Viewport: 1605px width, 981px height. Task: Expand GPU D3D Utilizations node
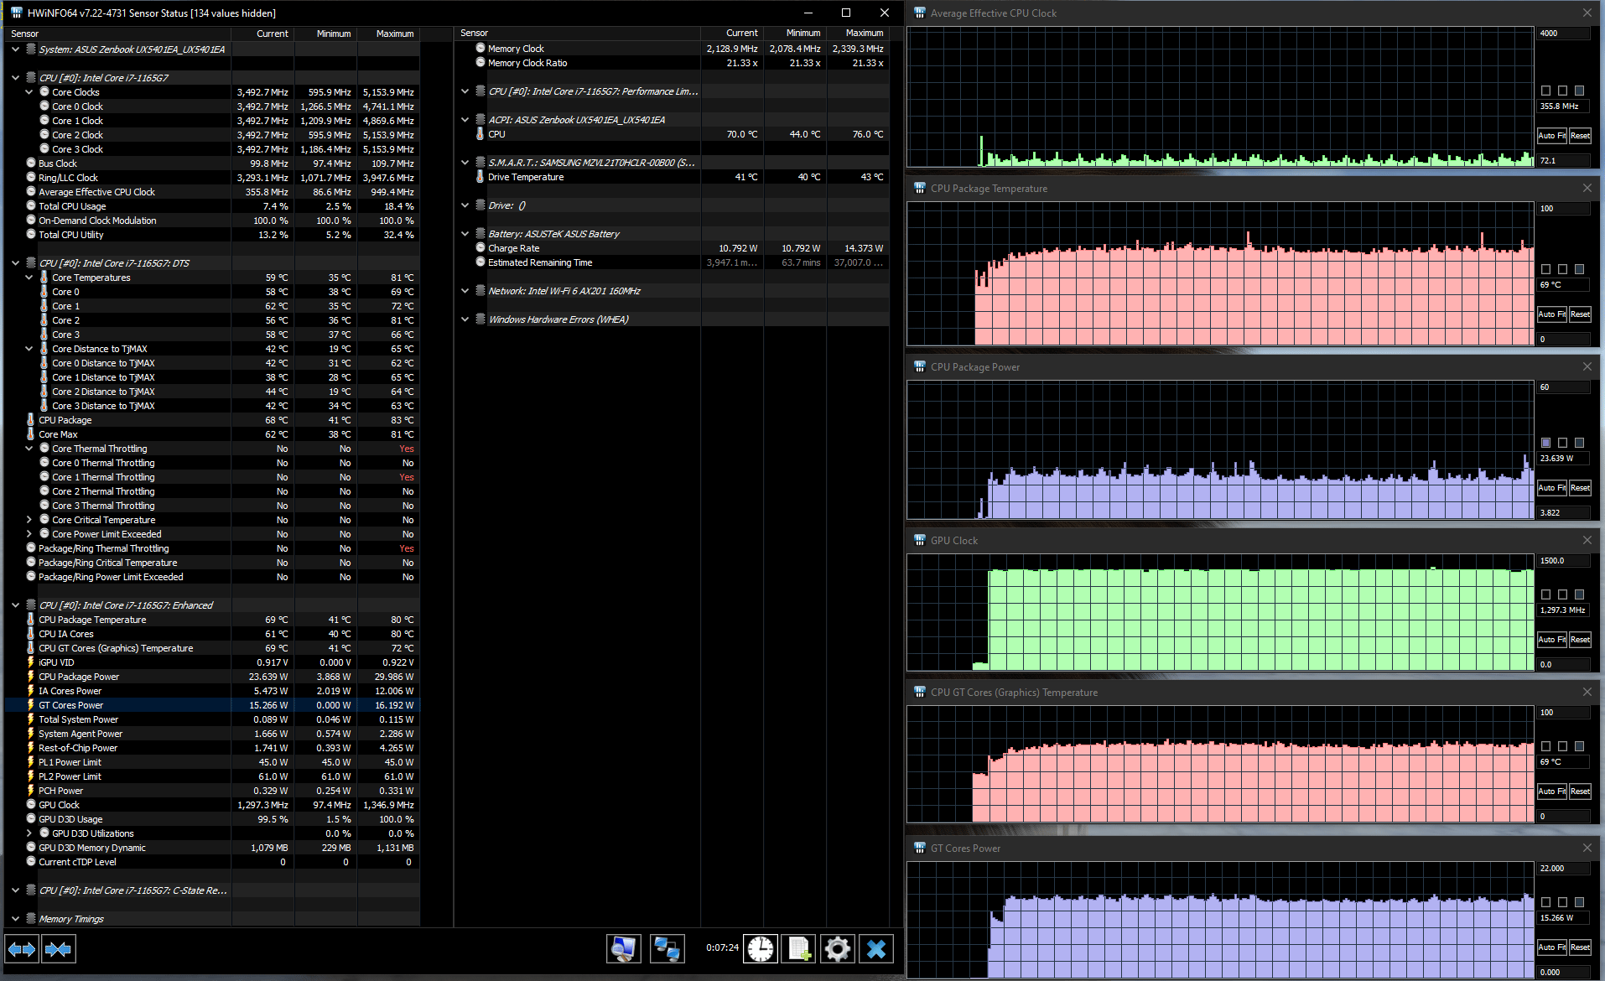29,833
